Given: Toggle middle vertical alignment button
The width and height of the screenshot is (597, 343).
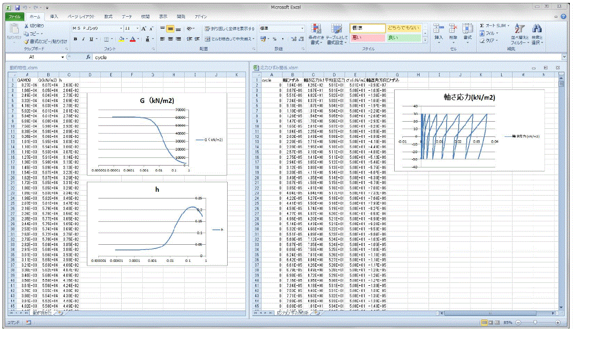Looking at the screenshot, I should pyautogui.click(x=170, y=29).
